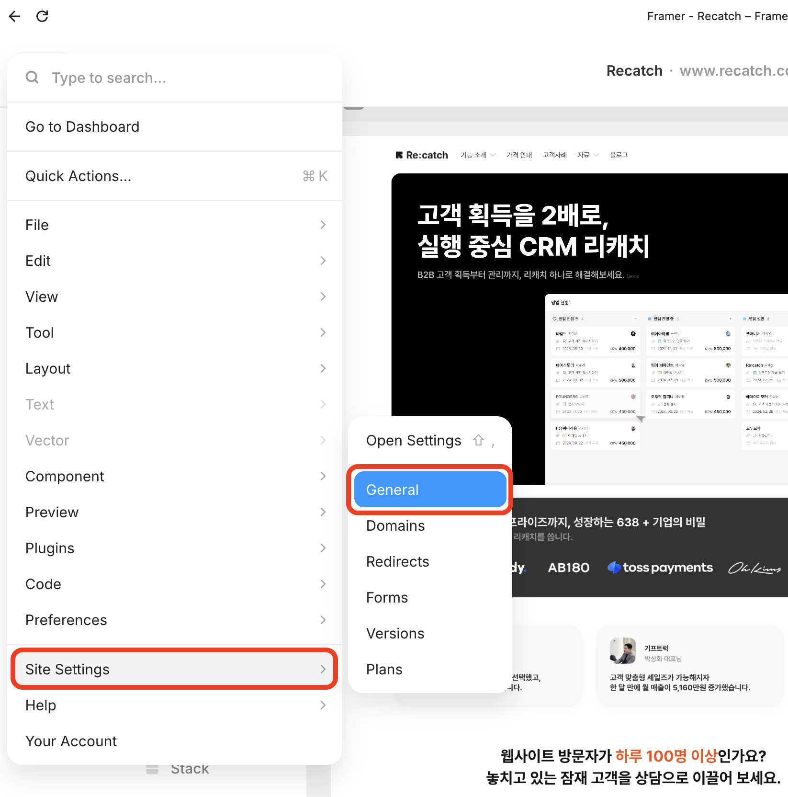Screen dimensions: 788x797
Task: Expand the Site Settings submenu arrow
Action: pos(323,669)
